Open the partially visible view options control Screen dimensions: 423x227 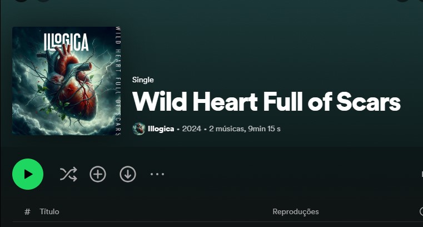point(422,174)
